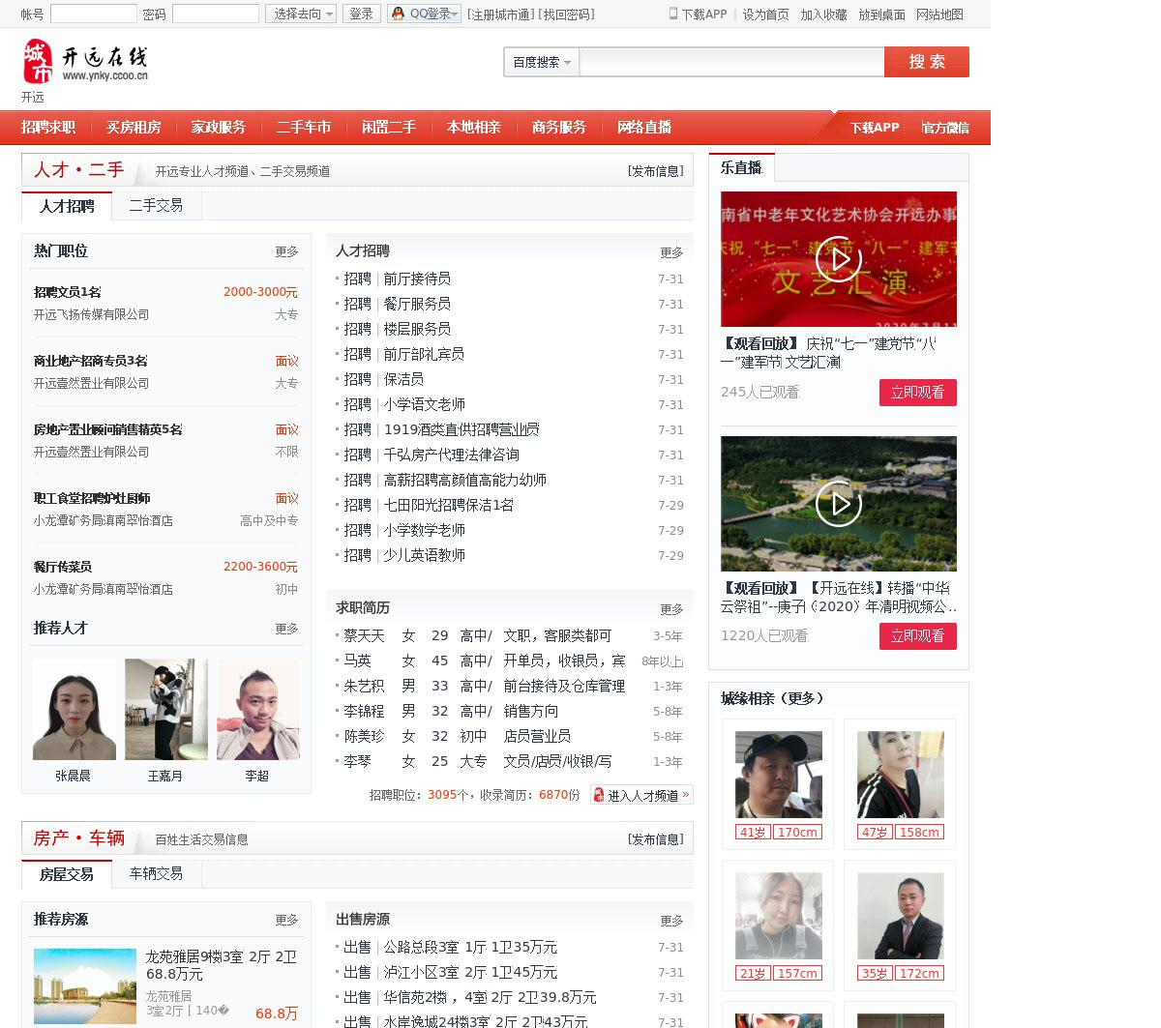This screenshot has width=1161, height=1028.
Task: Open the 招聘文员1名 job listing
Action: point(68,292)
